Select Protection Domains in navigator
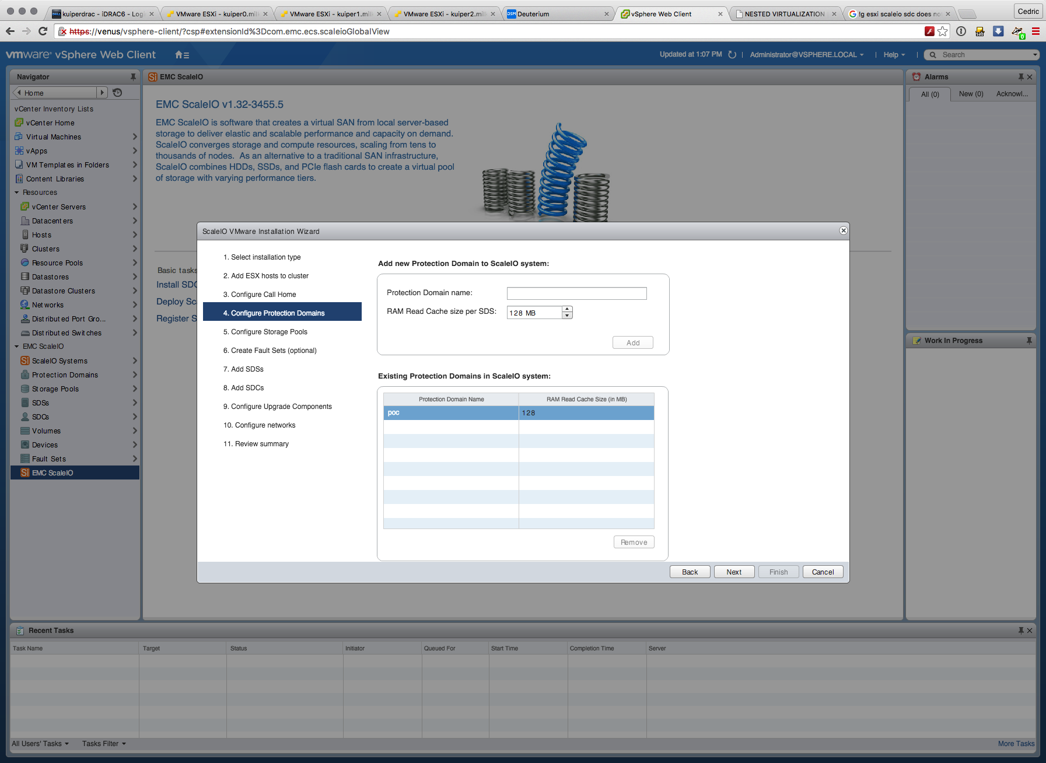Image resolution: width=1046 pixels, height=763 pixels. click(65, 375)
